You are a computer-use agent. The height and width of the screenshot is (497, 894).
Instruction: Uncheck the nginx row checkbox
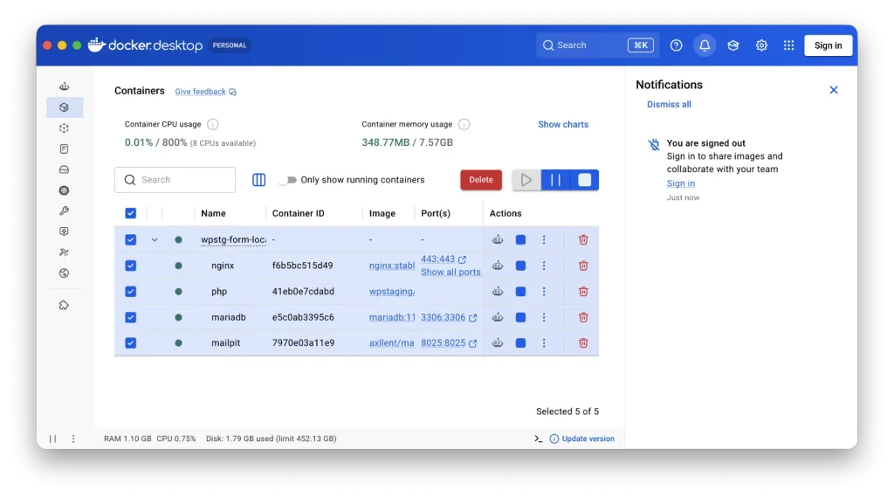coord(131,266)
